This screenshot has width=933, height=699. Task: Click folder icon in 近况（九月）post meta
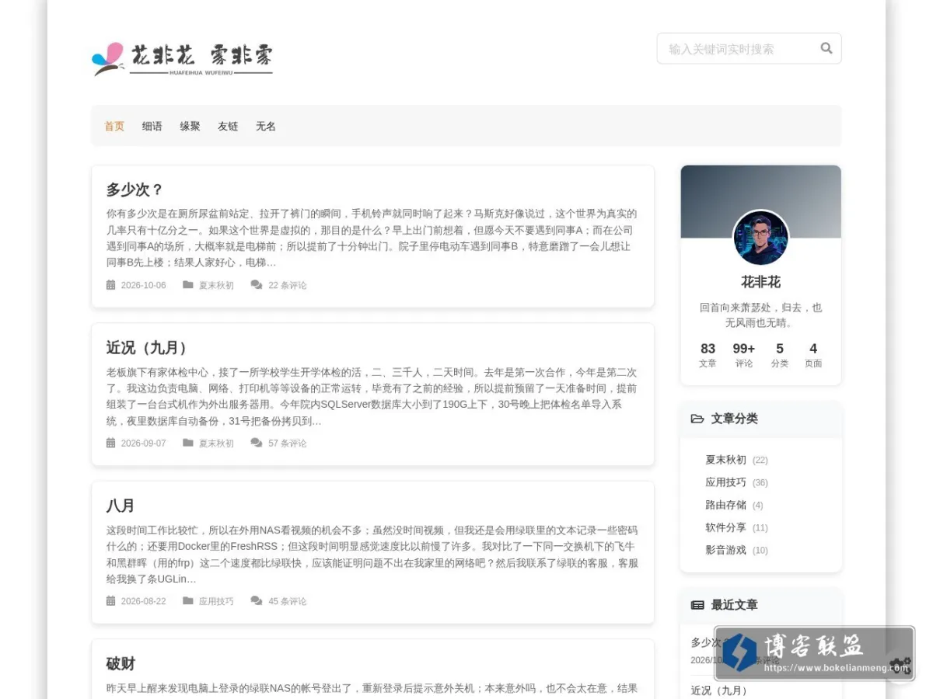(188, 443)
